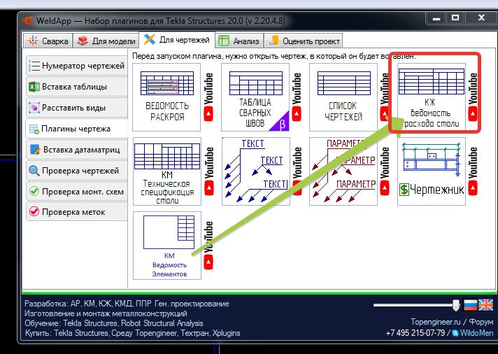Click the Разработка services footer line

click(x=127, y=304)
